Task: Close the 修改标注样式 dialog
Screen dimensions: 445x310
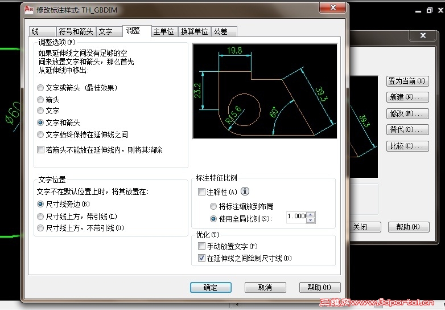Action: pyautogui.click(x=333, y=7)
